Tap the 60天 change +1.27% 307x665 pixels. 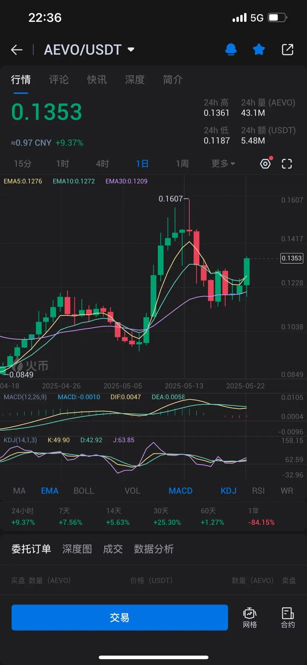(212, 522)
